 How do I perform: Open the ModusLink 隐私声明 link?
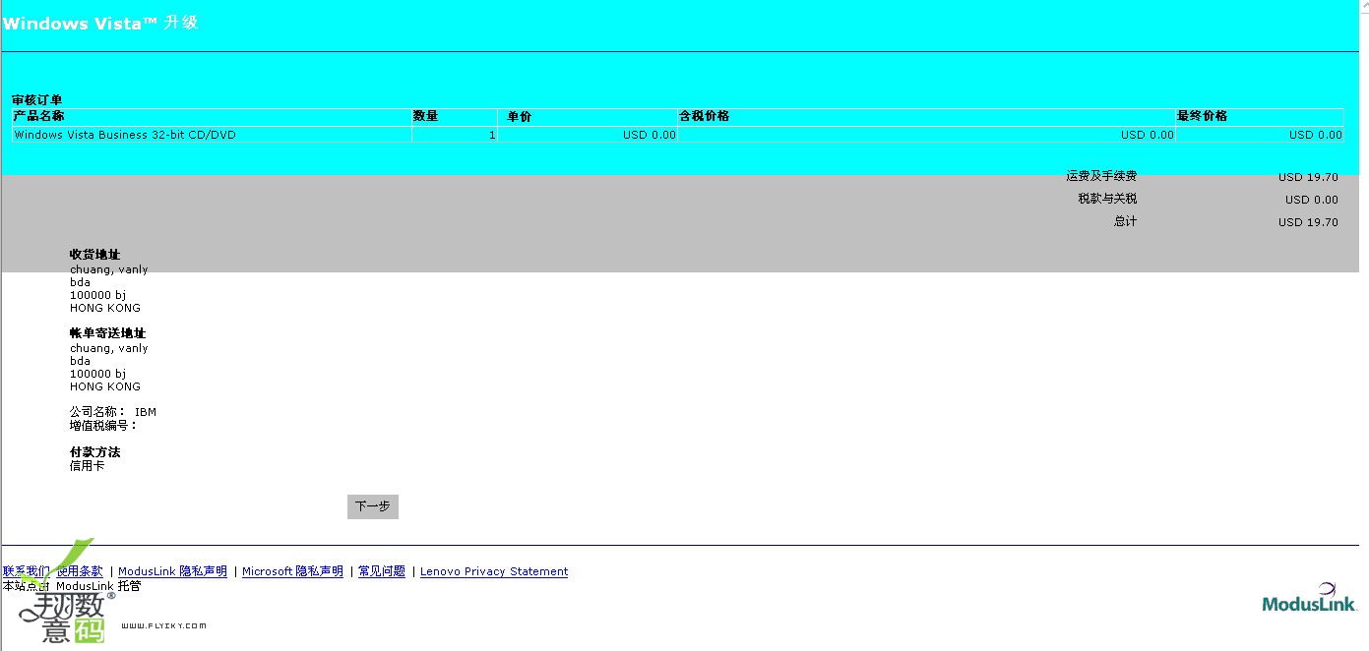pos(172,571)
